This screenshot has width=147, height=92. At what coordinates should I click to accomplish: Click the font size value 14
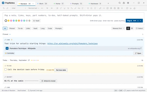point(47,8)
